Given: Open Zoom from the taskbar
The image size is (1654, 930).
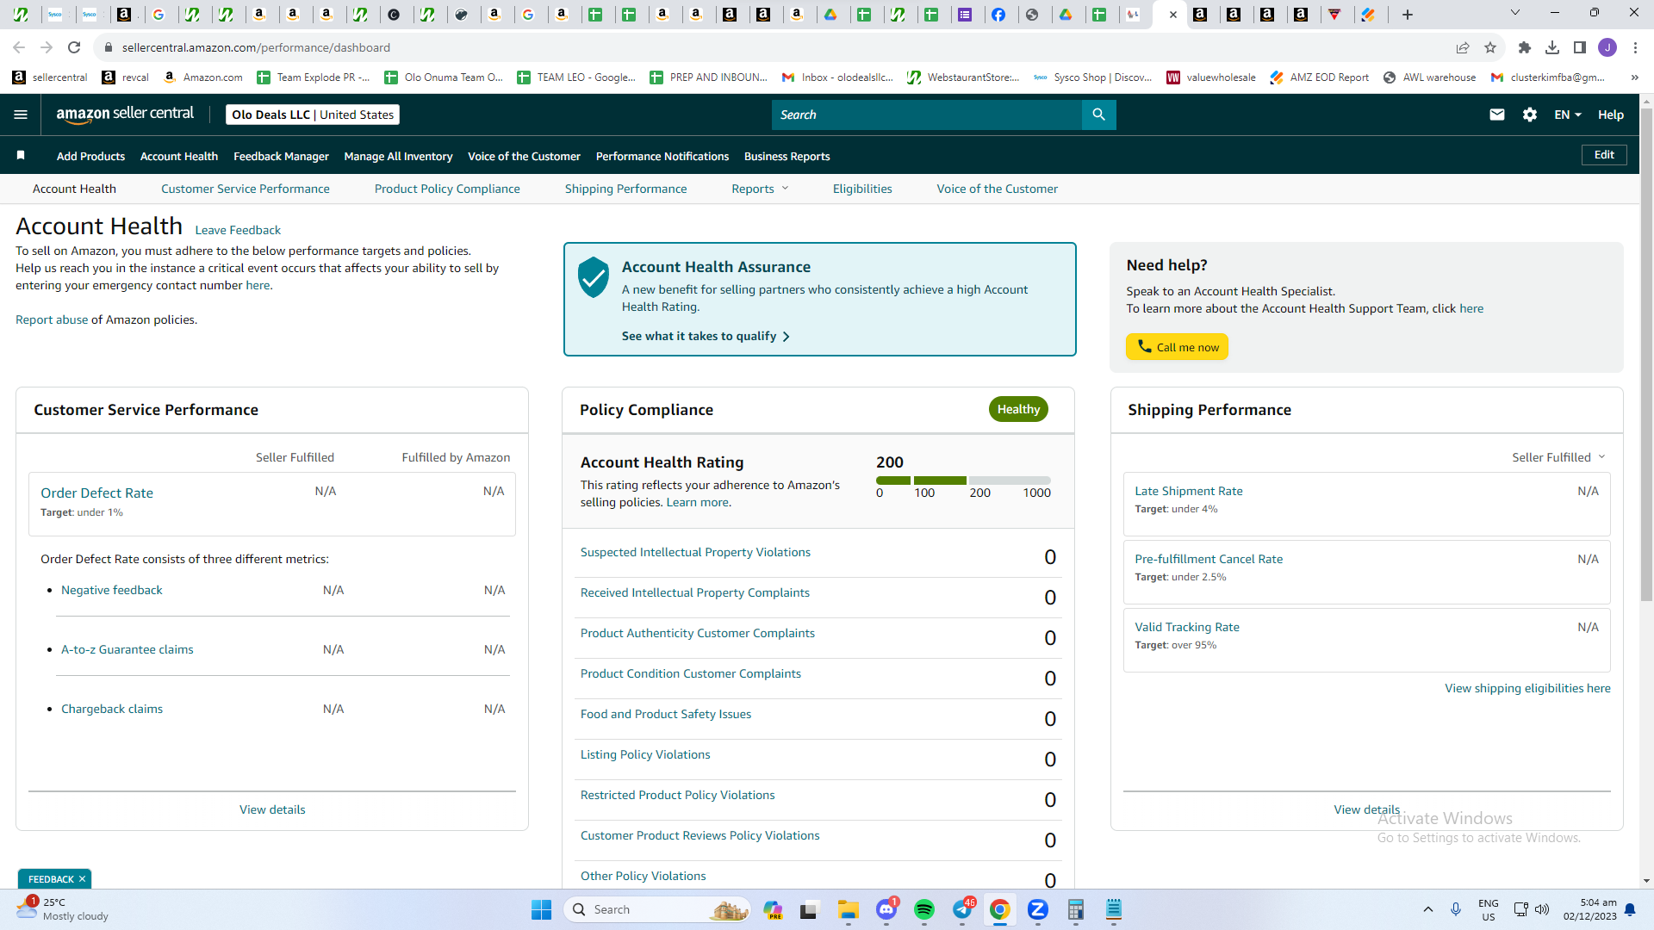Looking at the screenshot, I should click(x=1038, y=909).
